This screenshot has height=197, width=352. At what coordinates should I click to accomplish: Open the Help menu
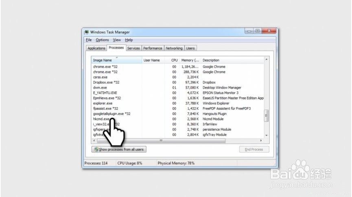pyautogui.click(x=129, y=40)
